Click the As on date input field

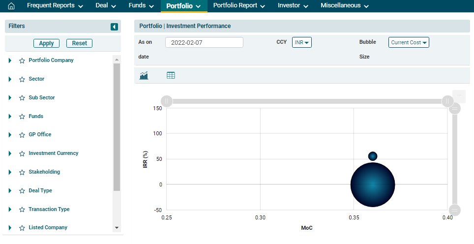click(x=204, y=42)
